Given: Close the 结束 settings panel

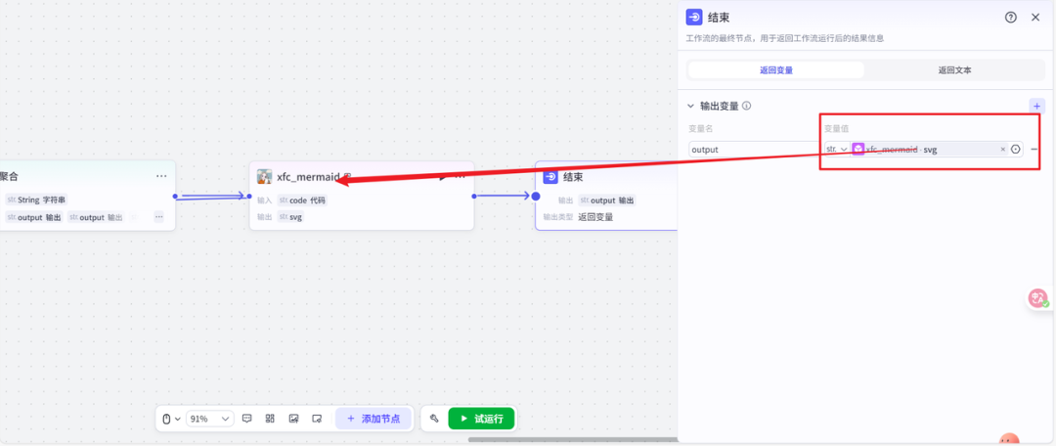Looking at the screenshot, I should 1035,18.
